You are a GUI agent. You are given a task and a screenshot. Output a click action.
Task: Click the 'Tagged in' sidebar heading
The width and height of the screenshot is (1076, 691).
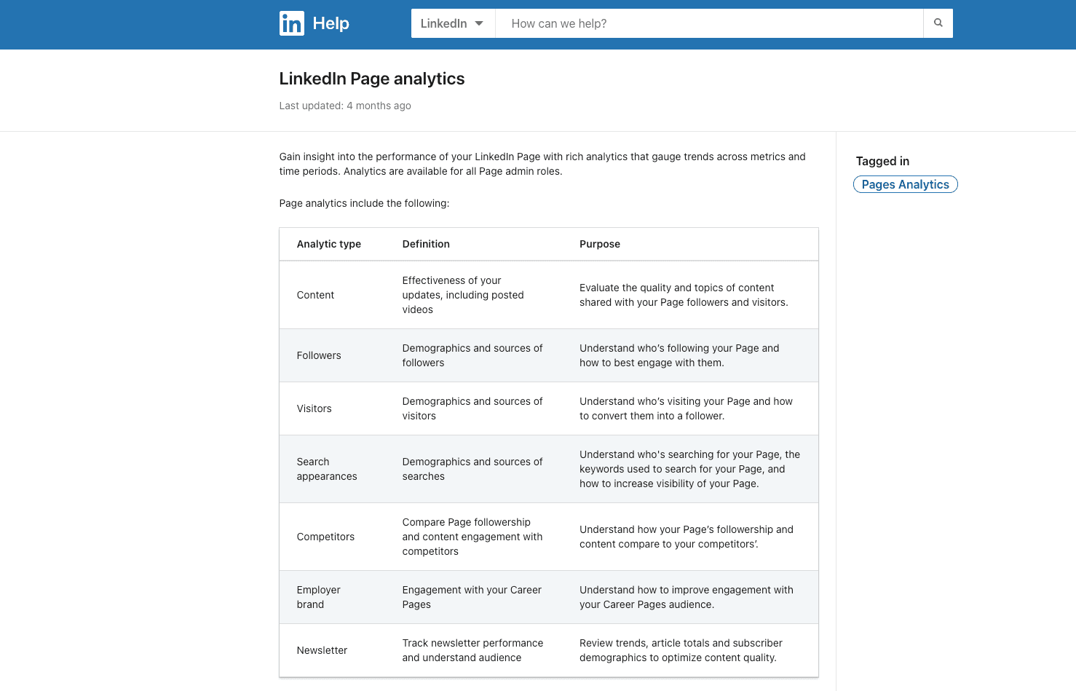pos(882,161)
